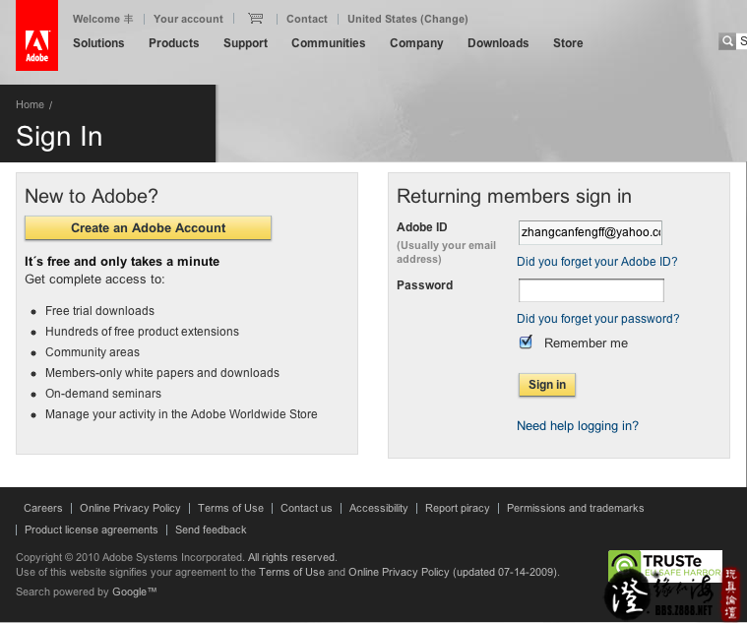Click 'Free trial downloads' list item
Viewport: 747px width, 623px height.
(99, 311)
